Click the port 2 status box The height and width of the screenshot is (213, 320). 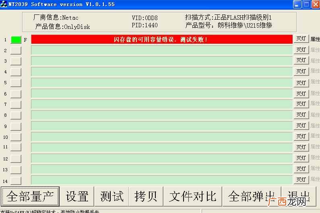tap(16, 51)
